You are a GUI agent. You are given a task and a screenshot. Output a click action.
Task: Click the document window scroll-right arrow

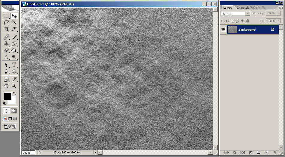click(x=210, y=153)
